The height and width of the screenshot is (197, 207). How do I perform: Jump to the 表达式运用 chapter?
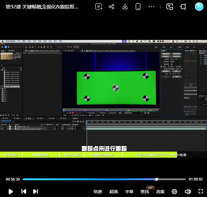72,155
